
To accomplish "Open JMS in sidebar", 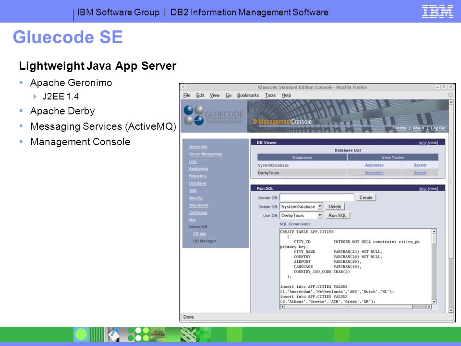I will (x=193, y=190).
